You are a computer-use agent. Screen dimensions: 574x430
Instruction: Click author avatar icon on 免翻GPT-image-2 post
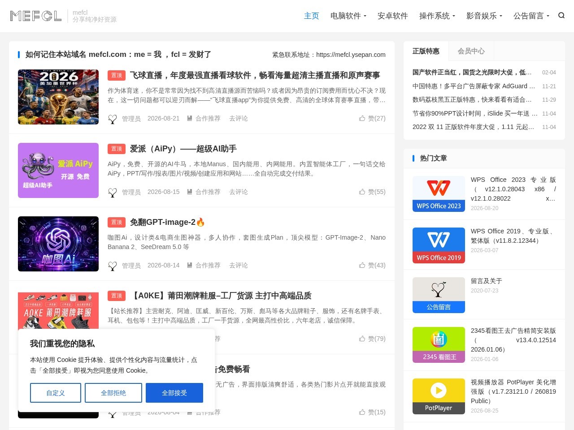point(113,266)
